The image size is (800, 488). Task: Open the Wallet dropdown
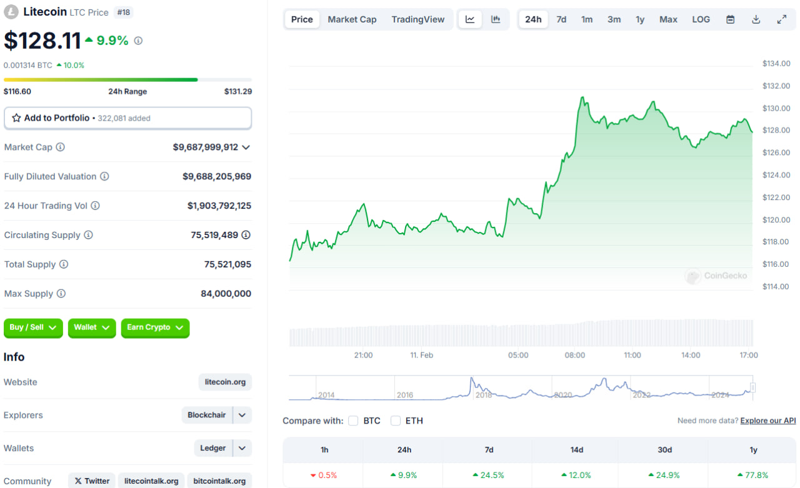tap(92, 328)
